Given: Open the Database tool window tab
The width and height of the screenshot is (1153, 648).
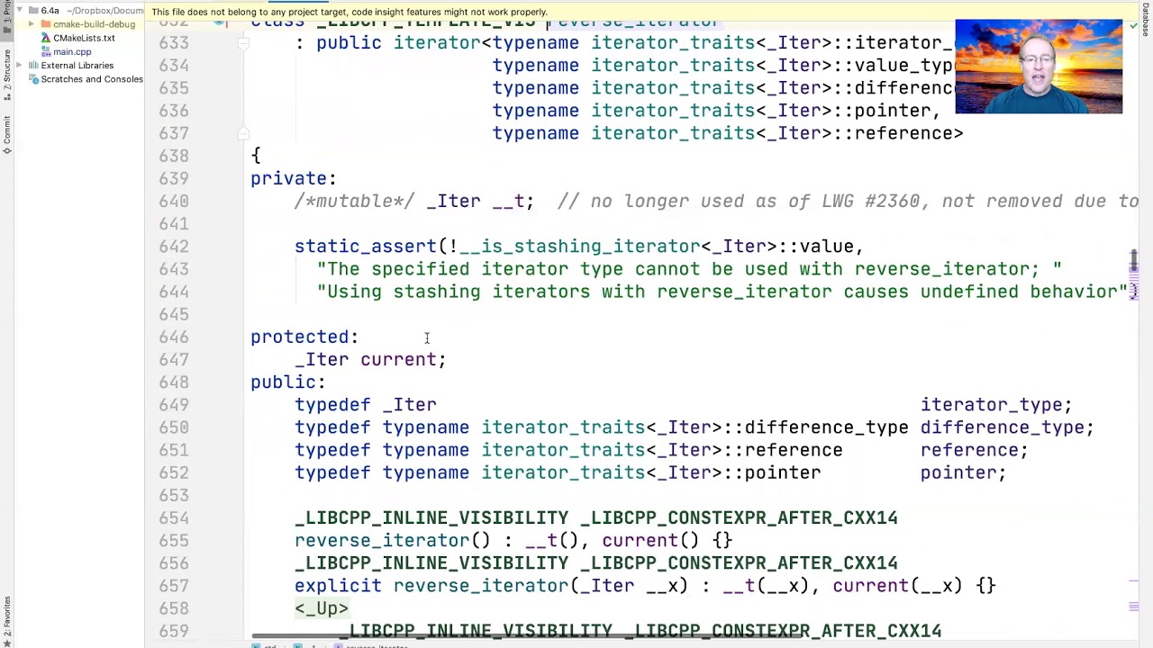Looking at the screenshot, I should tap(1146, 20).
